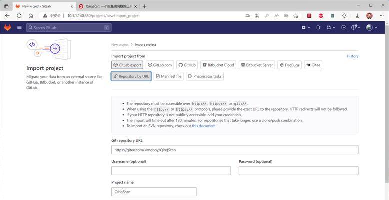
Task: Open the browser downloads icon
Action: pyautogui.click(x=357, y=16)
